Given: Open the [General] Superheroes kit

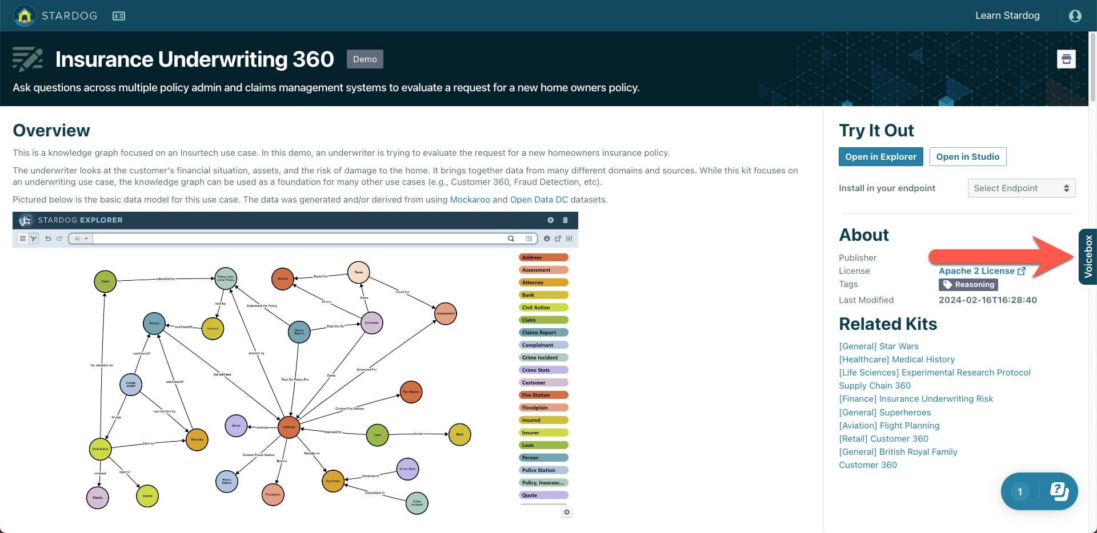Looking at the screenshot, I should [884, 413].
